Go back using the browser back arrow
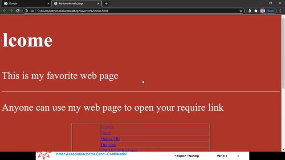The image size is (285, 160). 4,11
